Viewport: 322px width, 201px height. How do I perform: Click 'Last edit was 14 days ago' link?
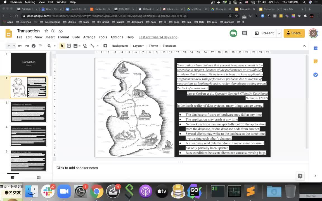point(158,37)
